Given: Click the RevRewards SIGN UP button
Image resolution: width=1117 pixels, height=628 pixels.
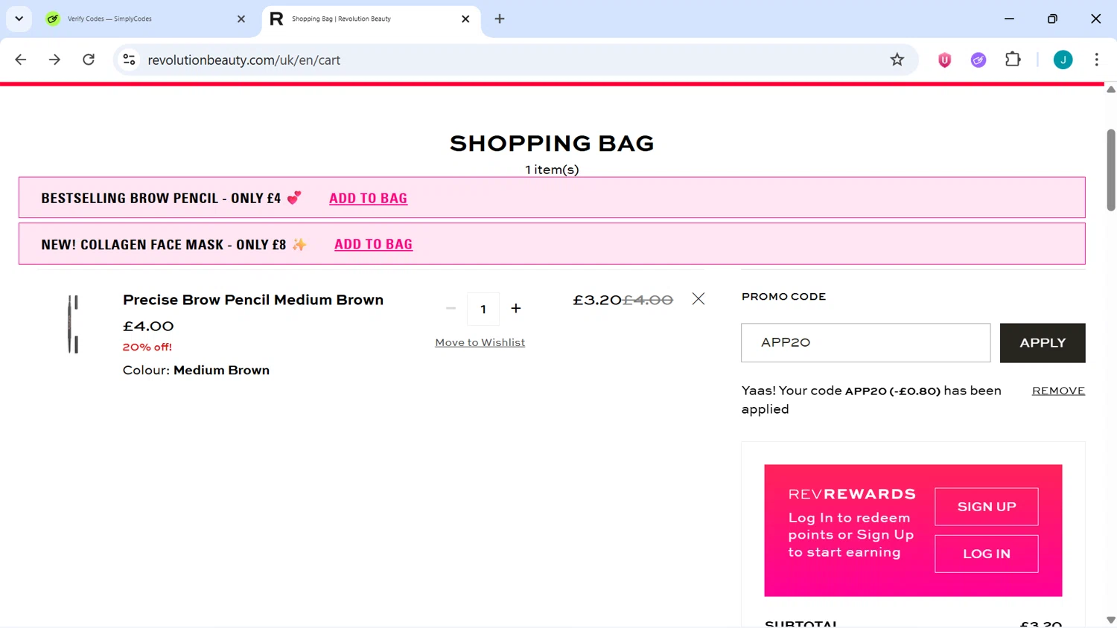Looking at the screenshot, I should click(986, 507).
